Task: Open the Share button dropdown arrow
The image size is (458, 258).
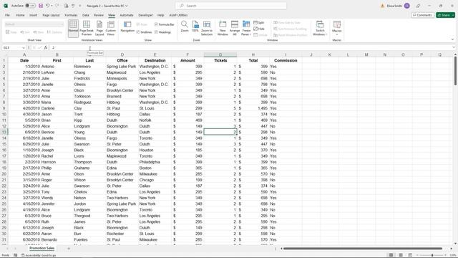Action: 453,15
